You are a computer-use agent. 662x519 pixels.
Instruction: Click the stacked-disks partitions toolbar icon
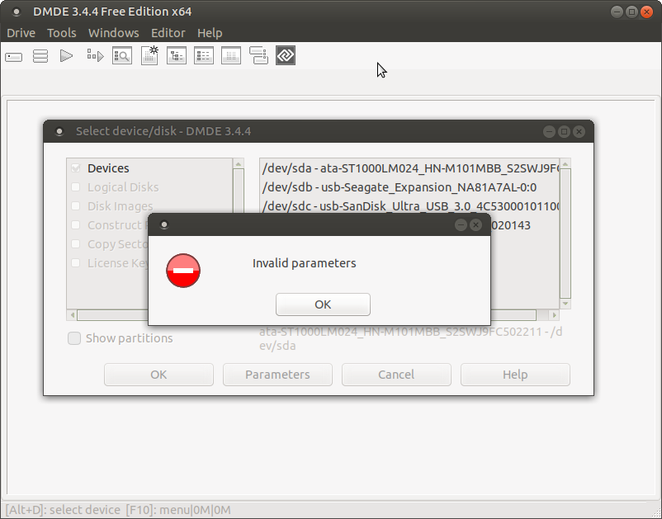coord(40,56)
